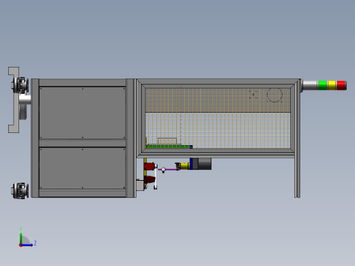Select the yellow segment of the signal tower
Viewport: 355px width, 266px height.
point(332,85)
